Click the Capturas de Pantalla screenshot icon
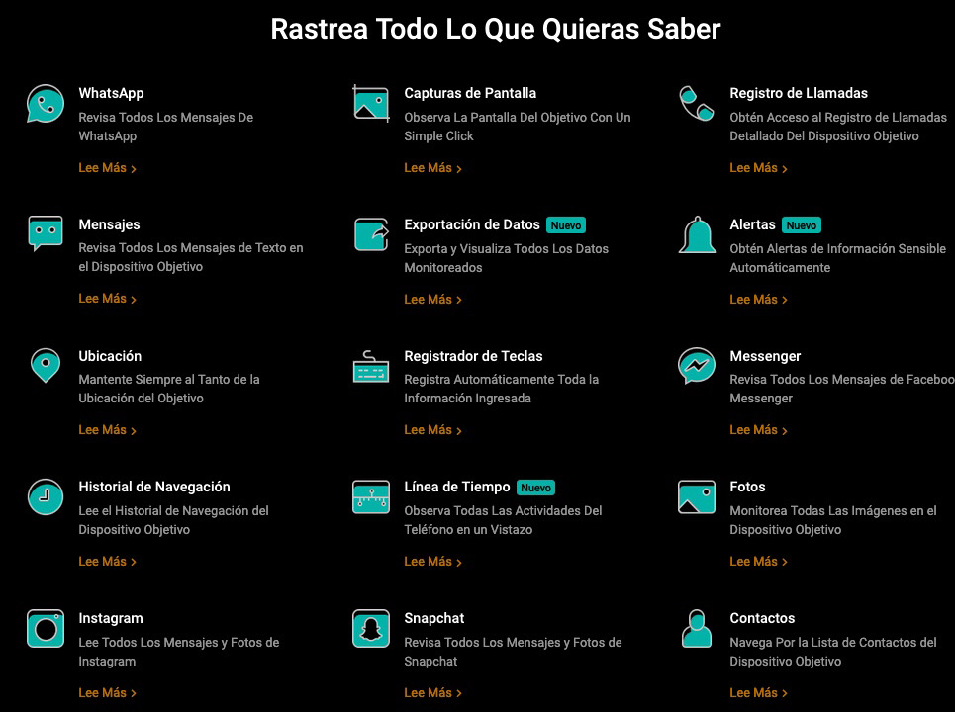 (371, 103)
